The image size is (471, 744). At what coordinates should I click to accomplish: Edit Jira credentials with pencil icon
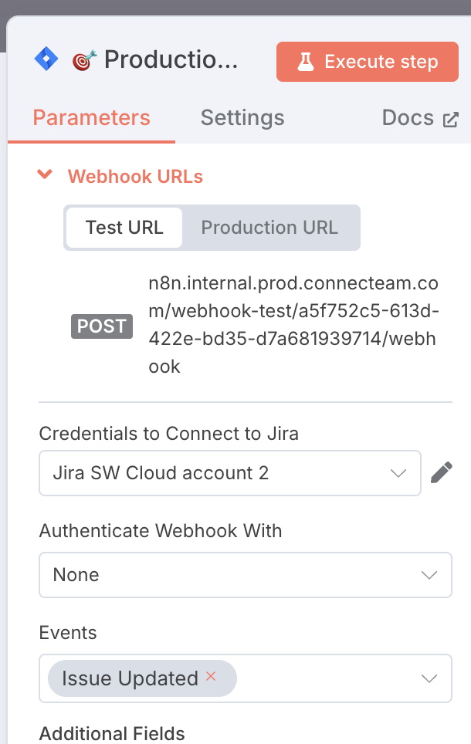click(x=441, y=472)
